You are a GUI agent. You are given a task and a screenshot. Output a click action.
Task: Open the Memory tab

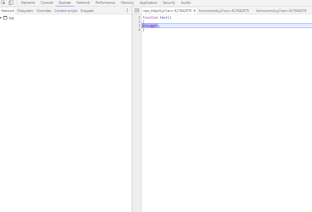tap(127, 3)
